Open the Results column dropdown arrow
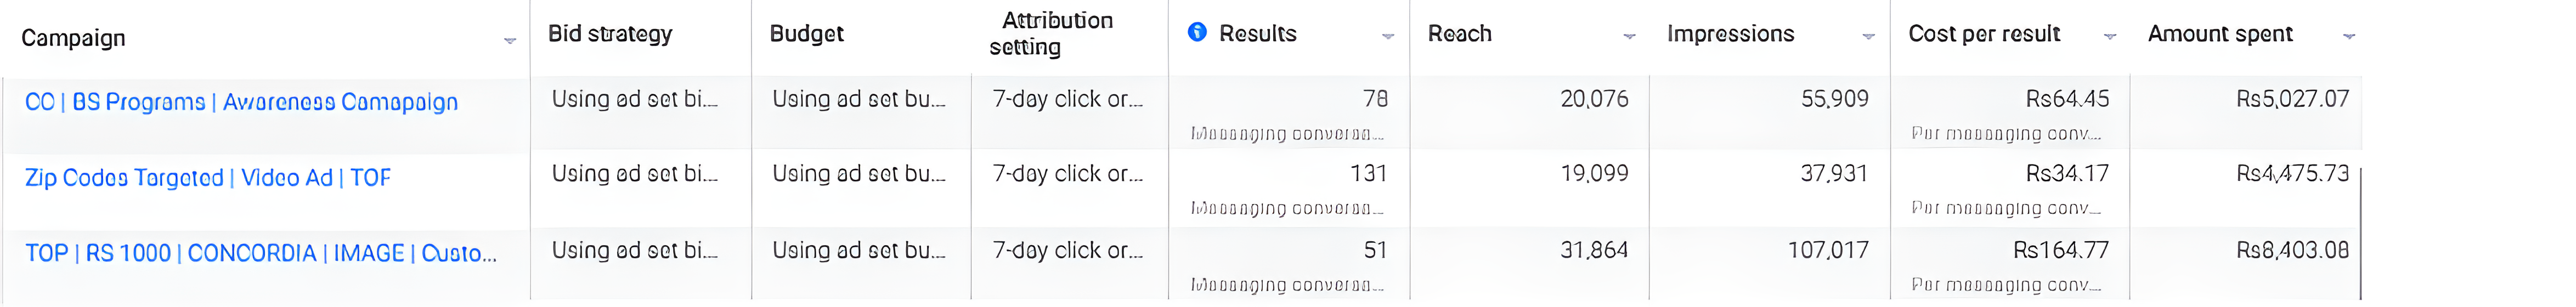 [x=1387, y=37]
